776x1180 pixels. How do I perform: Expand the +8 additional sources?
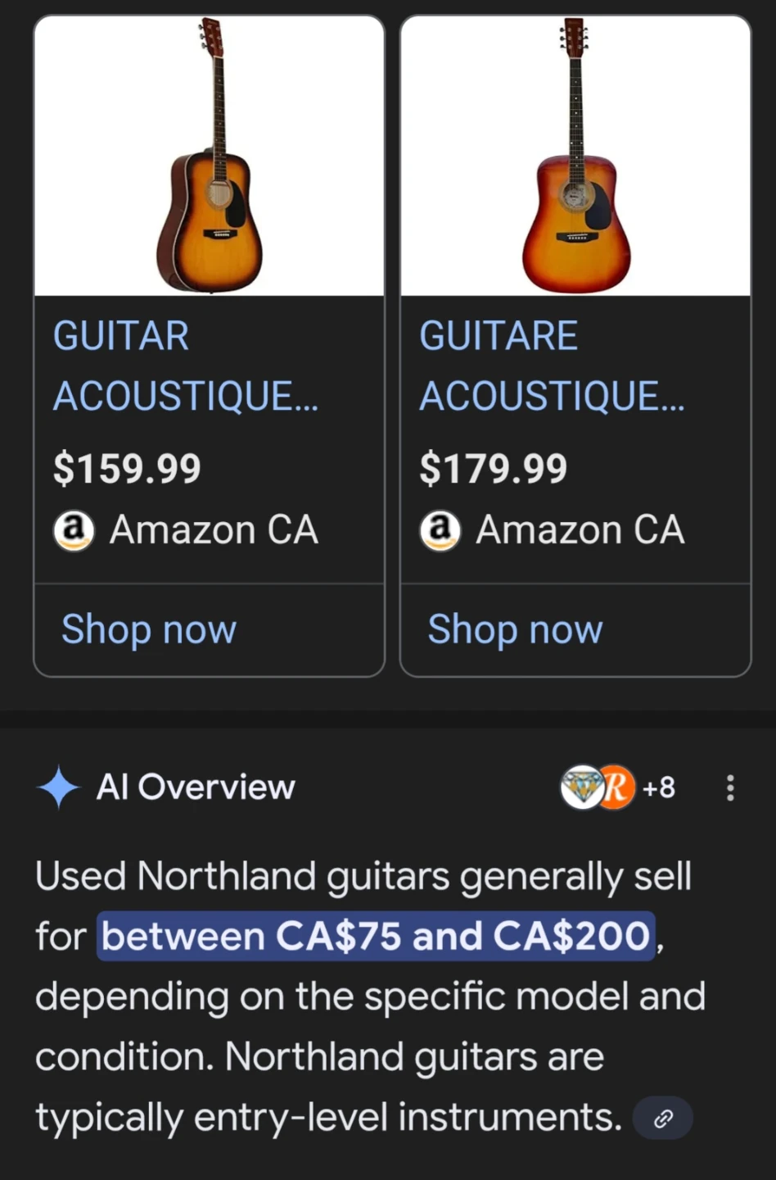pos(659,787)
